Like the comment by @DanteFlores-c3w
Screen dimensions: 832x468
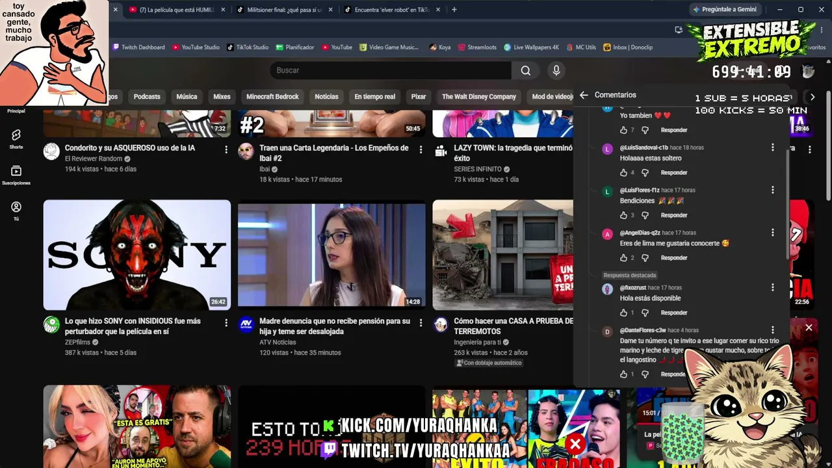point(623,374)
